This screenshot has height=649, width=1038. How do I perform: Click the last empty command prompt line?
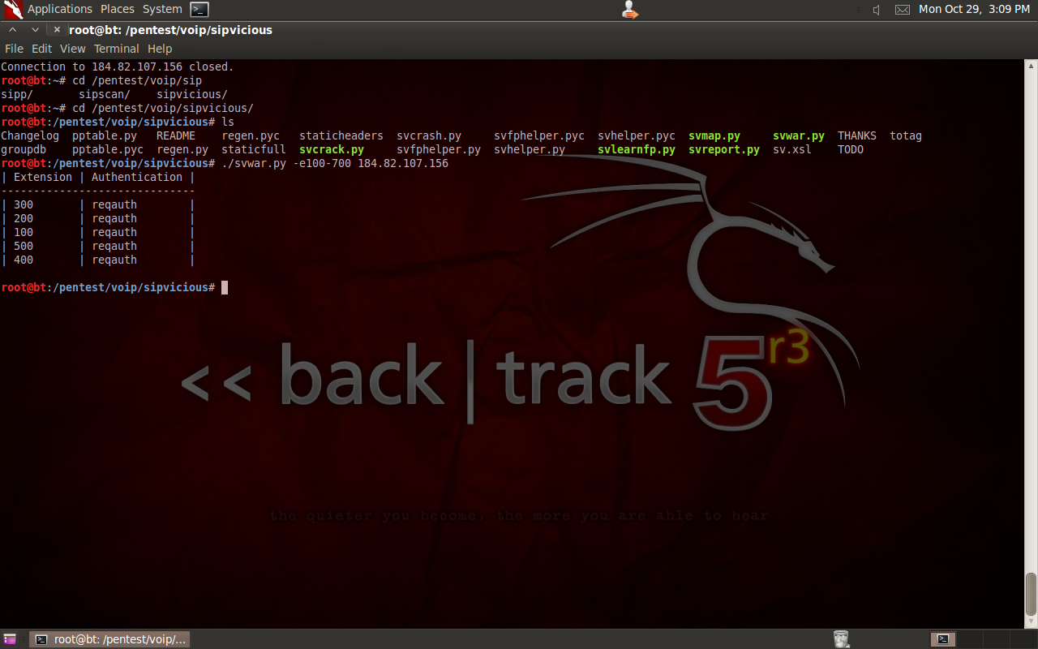pyautogui.click(x=114, y=287)
